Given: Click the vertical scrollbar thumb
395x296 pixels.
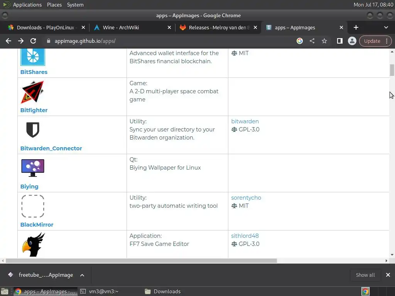Looking at the screenshot, I should [x=392, y=70].
